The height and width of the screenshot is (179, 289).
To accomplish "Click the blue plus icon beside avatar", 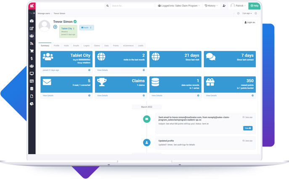I will pos(55,27).
